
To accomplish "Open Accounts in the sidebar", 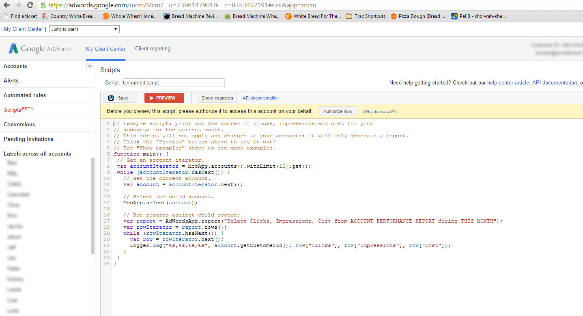I will coord(15,66).
